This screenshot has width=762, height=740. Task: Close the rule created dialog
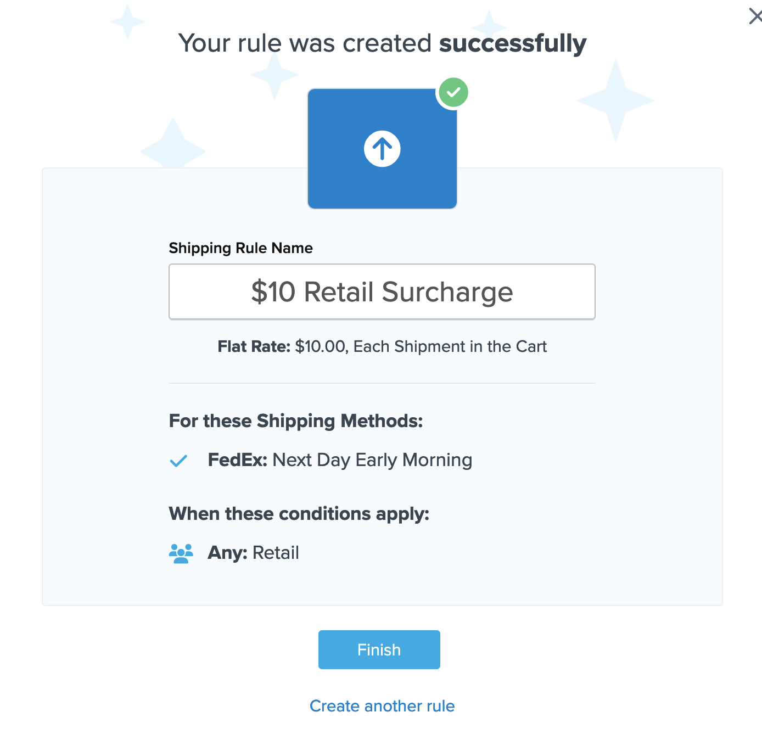click(x=755, y=16)
